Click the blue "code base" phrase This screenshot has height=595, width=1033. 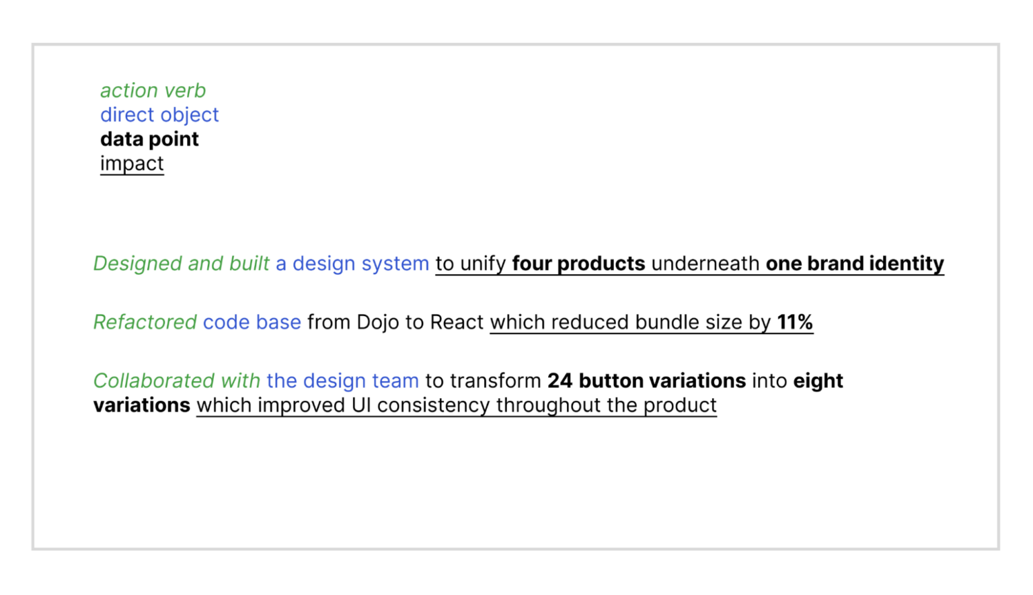[x=252, y=322]
